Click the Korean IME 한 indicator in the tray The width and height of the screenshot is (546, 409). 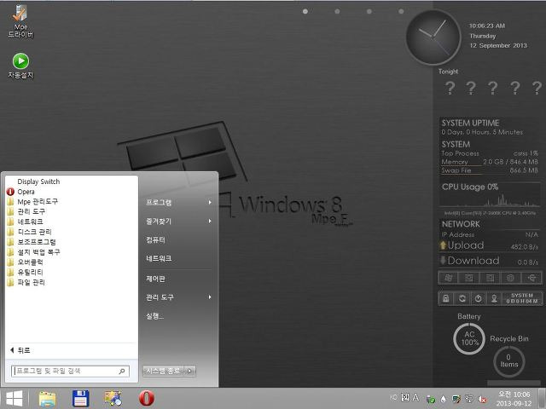(x=405, y=397)
